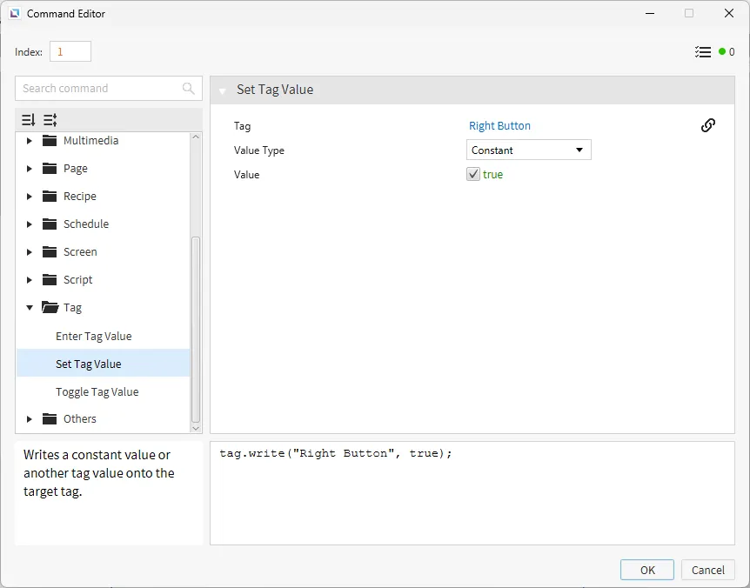Open the checklist icon near the green status dot
This screenshot has width=750, height=588.
(x=703, y=52)
